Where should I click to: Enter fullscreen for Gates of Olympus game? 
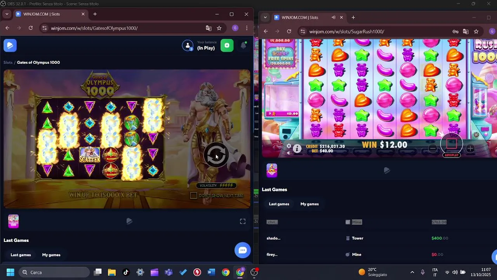pos(243,221)
